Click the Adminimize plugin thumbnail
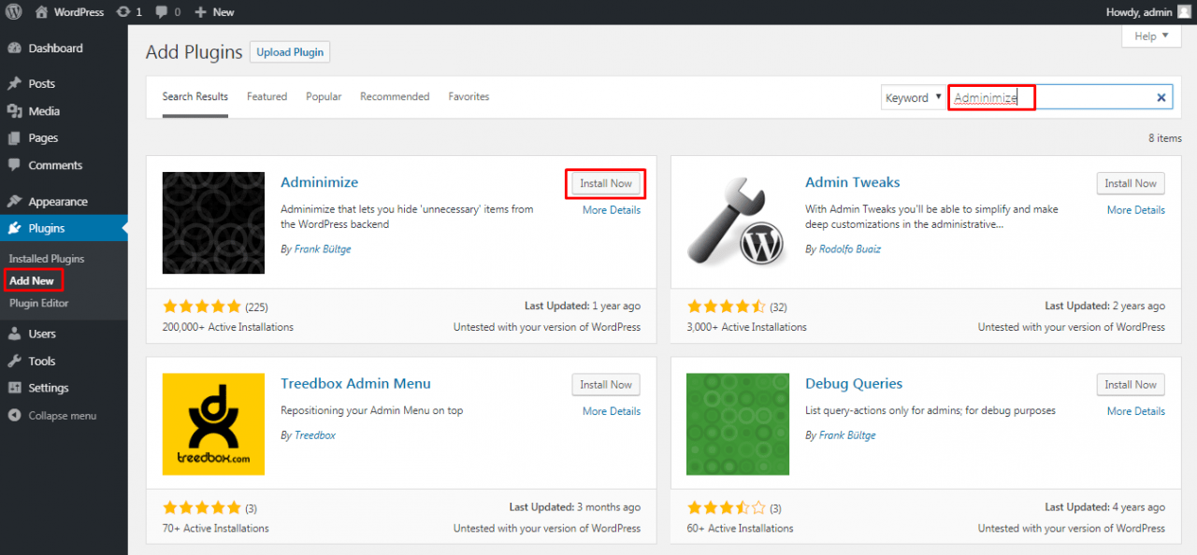 pyautogui.click(x=213, y=222)
